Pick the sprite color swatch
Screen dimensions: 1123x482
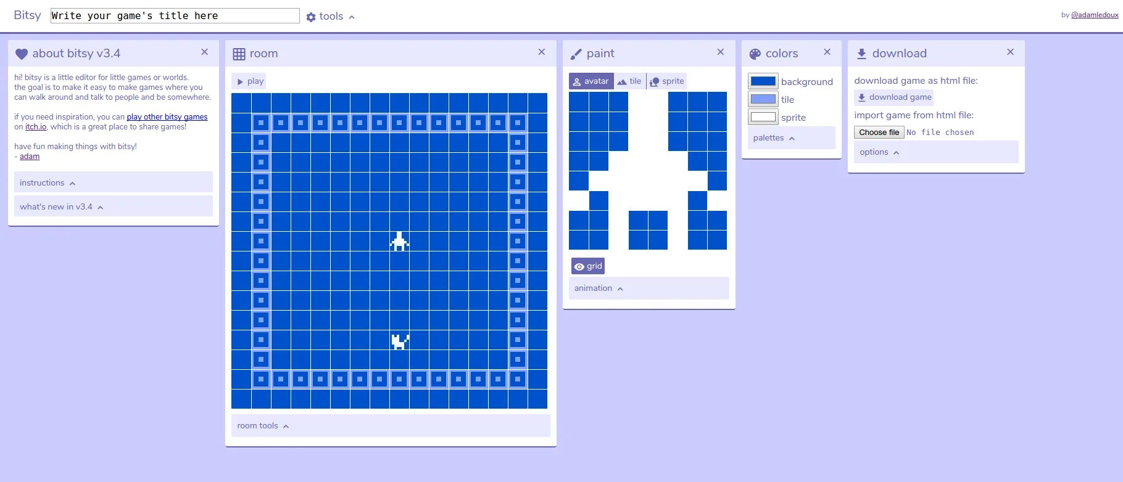[763, 117]
